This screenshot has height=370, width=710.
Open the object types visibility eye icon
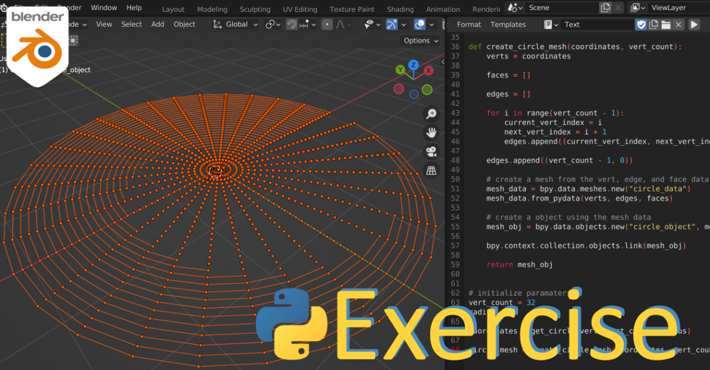pos(370,24)
